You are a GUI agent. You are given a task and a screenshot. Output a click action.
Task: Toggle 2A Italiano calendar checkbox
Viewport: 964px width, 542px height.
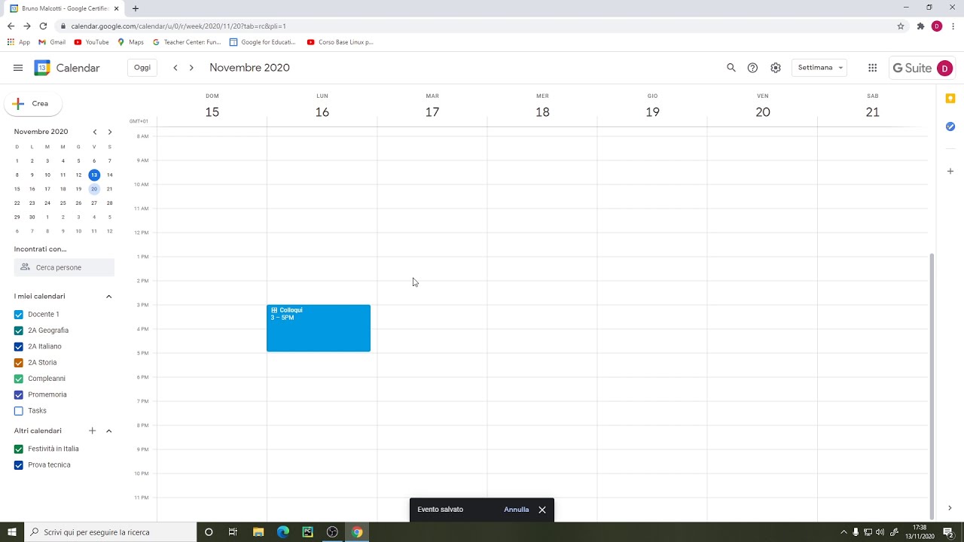19,346
